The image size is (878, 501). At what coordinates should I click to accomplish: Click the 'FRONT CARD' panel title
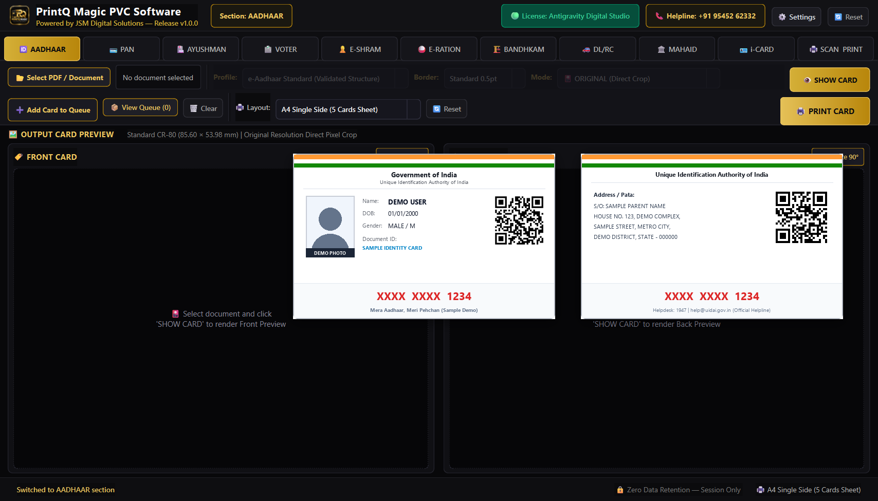tap(52, 157)
